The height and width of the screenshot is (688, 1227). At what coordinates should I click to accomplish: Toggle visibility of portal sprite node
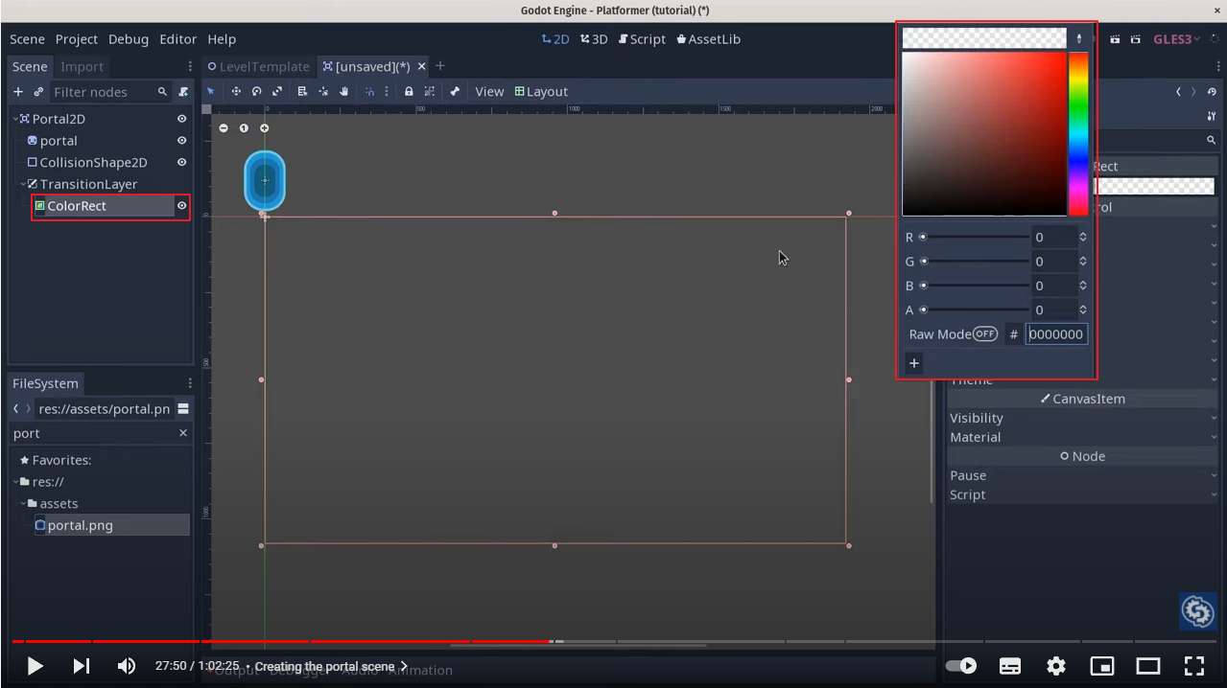point(181,141)
